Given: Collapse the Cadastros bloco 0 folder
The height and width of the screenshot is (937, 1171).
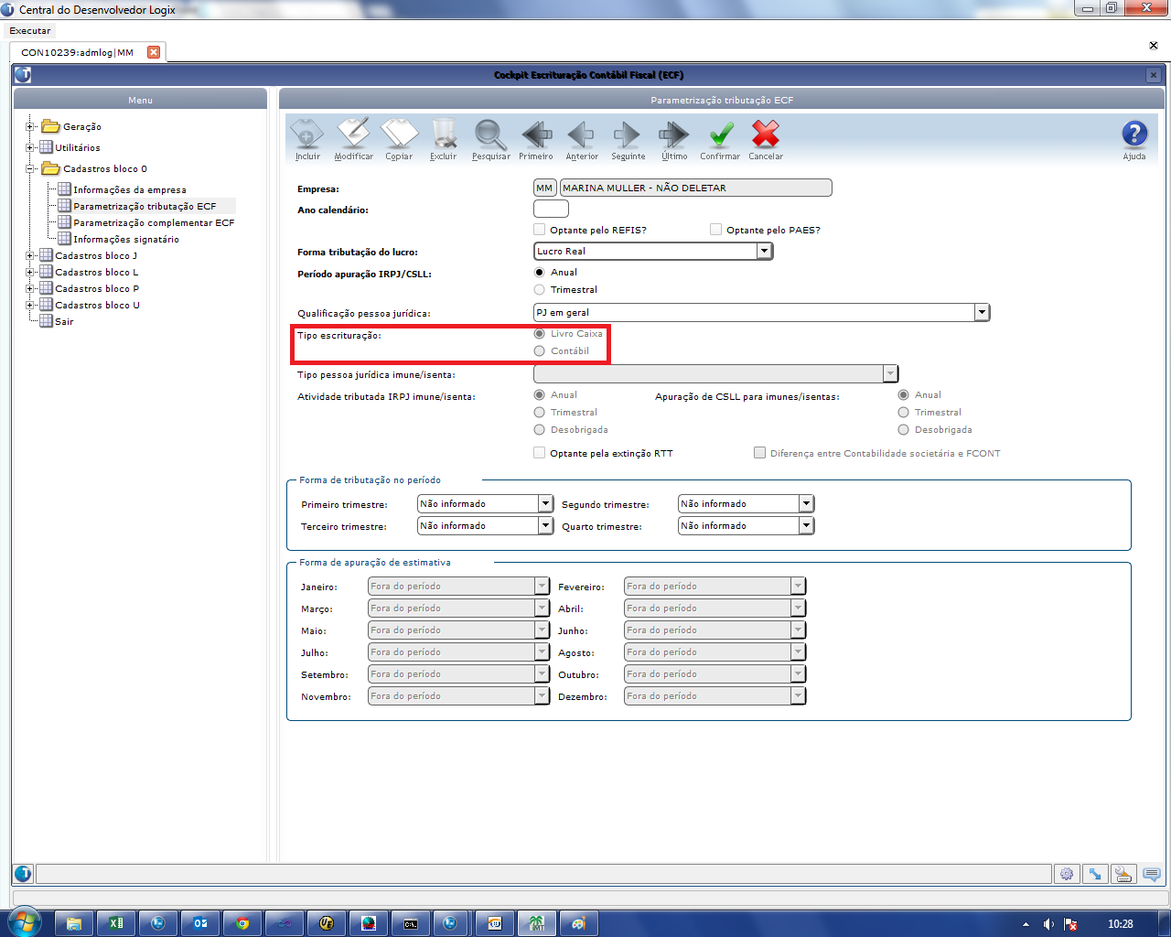Looking at the screenshot, I should tap(30, 169).
